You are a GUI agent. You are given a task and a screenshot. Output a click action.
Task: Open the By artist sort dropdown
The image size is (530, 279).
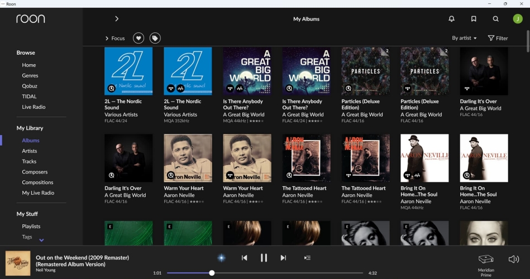point(465,38)
